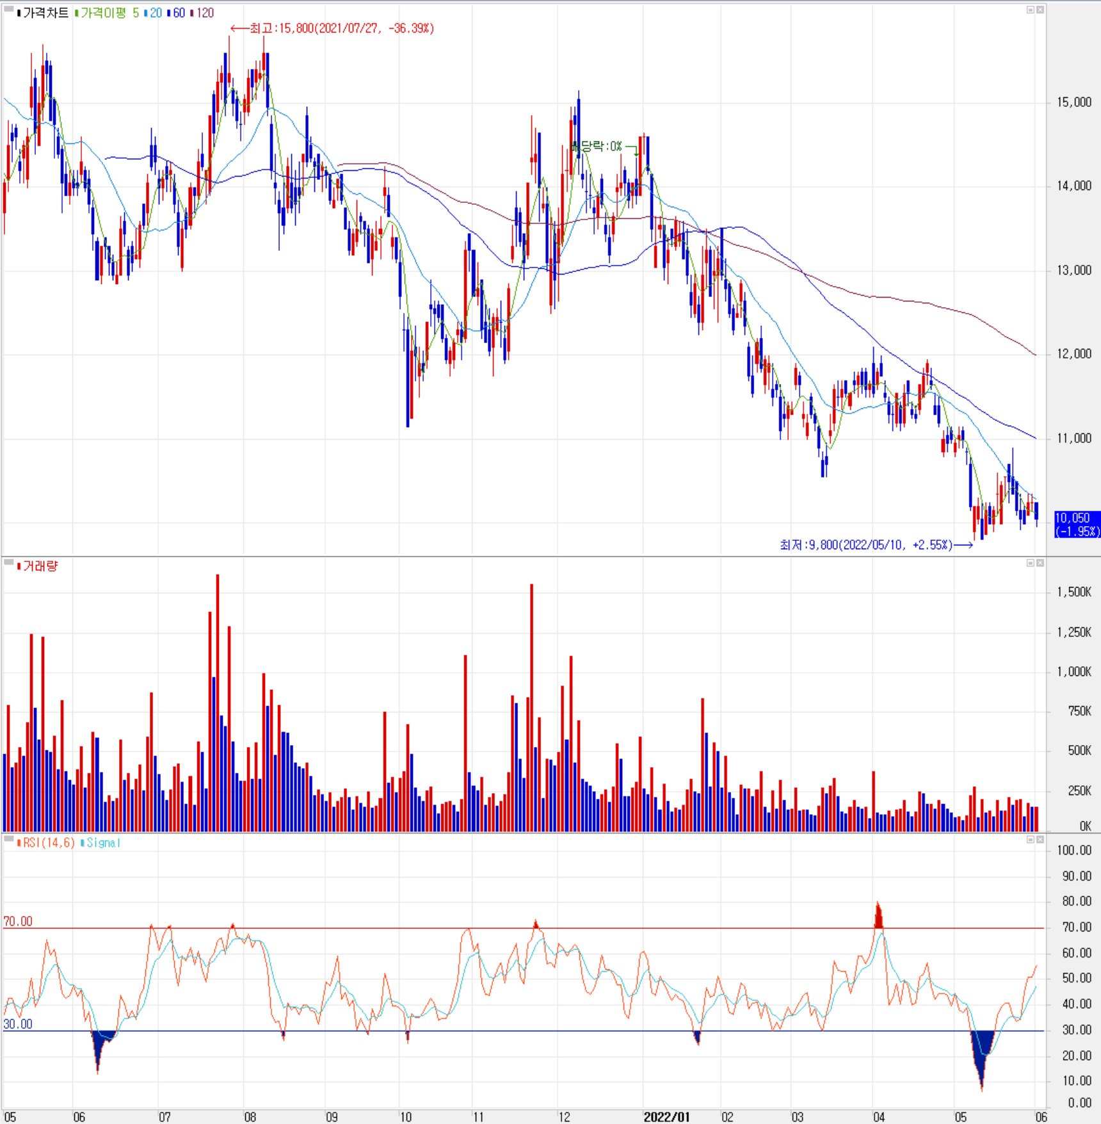Maximize the price chart panel

(x=1031, y=10)
